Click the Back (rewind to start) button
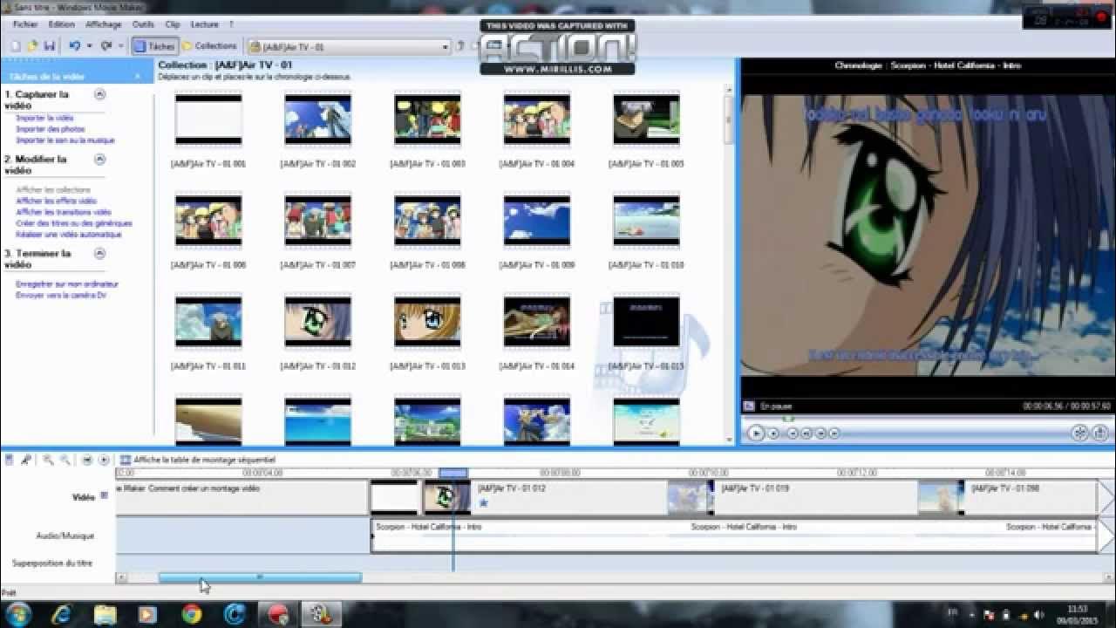Viewport: 1116px width, 628px height. 793,433
